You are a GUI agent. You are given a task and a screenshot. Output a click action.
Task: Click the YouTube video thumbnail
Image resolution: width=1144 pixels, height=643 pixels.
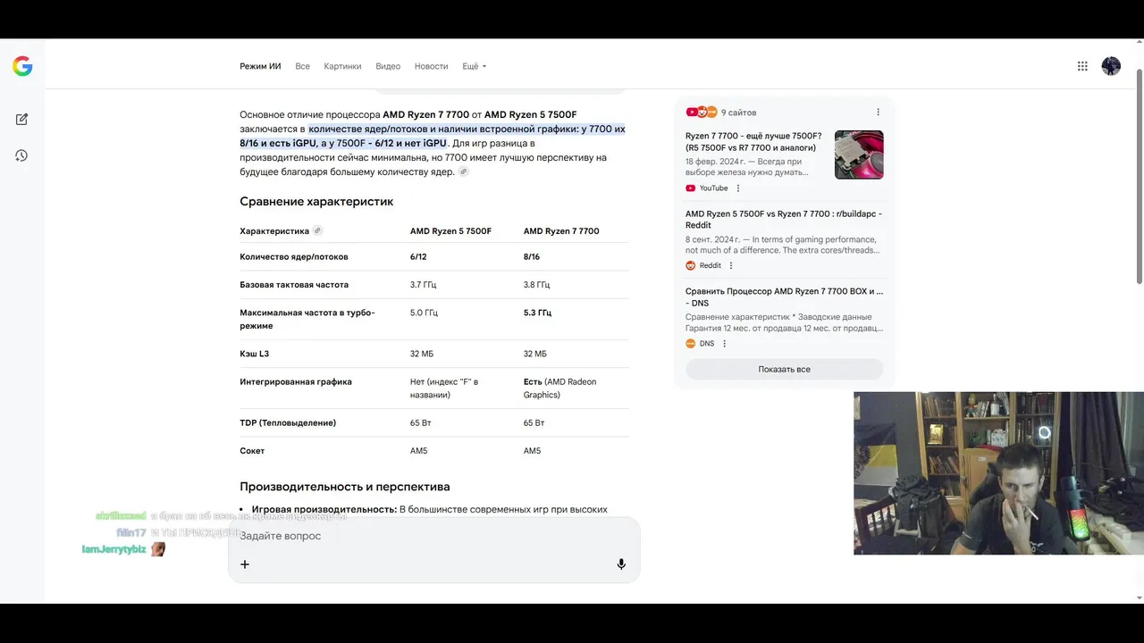click(859, 154)
